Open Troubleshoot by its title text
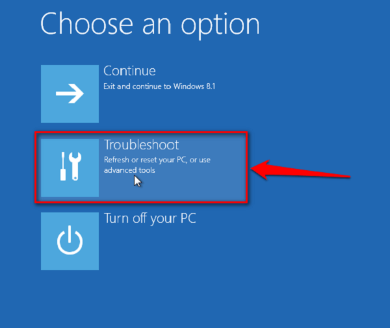The height and width of the screenshot is (328, 390). 141,145
